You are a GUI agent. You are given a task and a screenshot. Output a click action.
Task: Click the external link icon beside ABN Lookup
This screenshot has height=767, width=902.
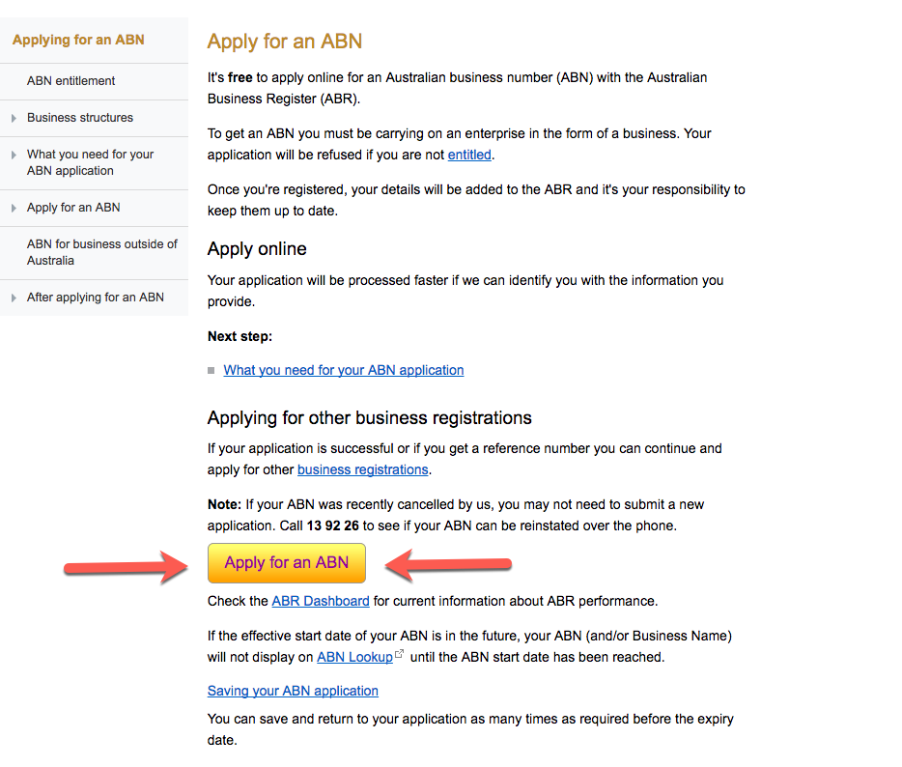(399, 654)
